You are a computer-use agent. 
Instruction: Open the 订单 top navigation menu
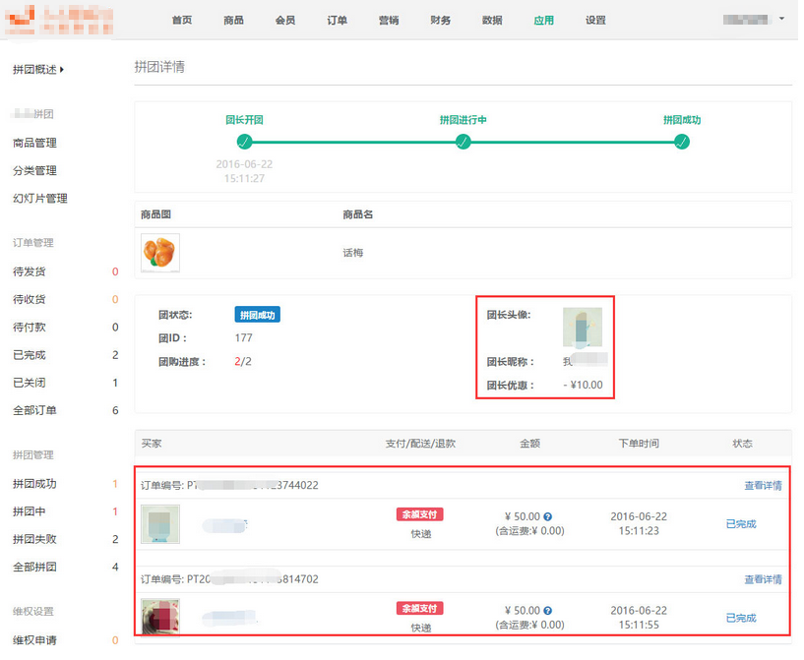coord(338,21)
